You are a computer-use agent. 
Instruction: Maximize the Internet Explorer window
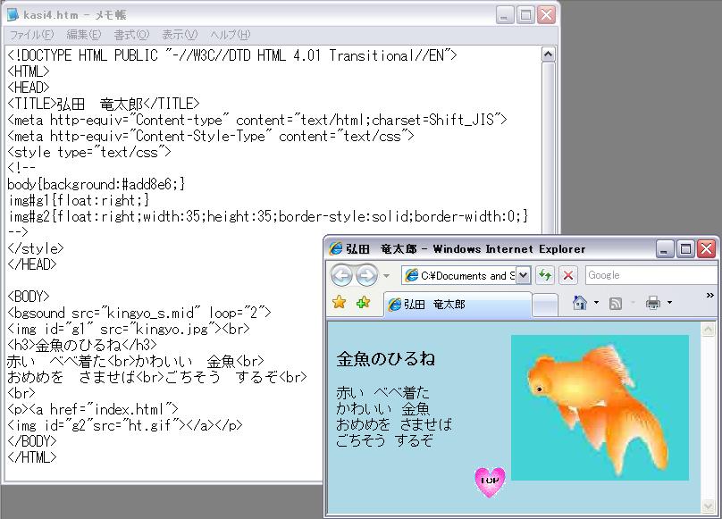[x=685, y=249]
